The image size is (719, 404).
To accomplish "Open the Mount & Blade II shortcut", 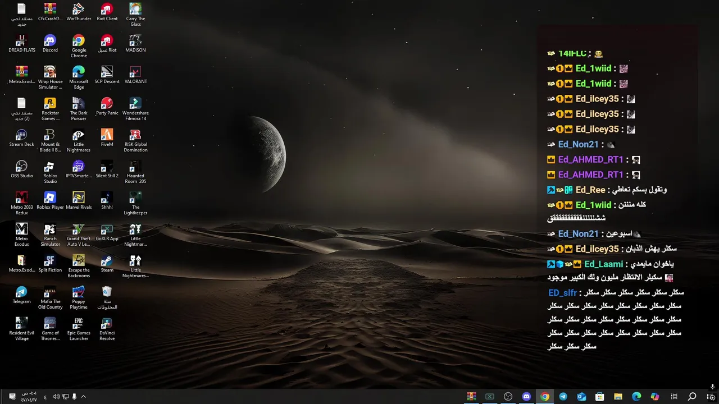I will [50, 141].
